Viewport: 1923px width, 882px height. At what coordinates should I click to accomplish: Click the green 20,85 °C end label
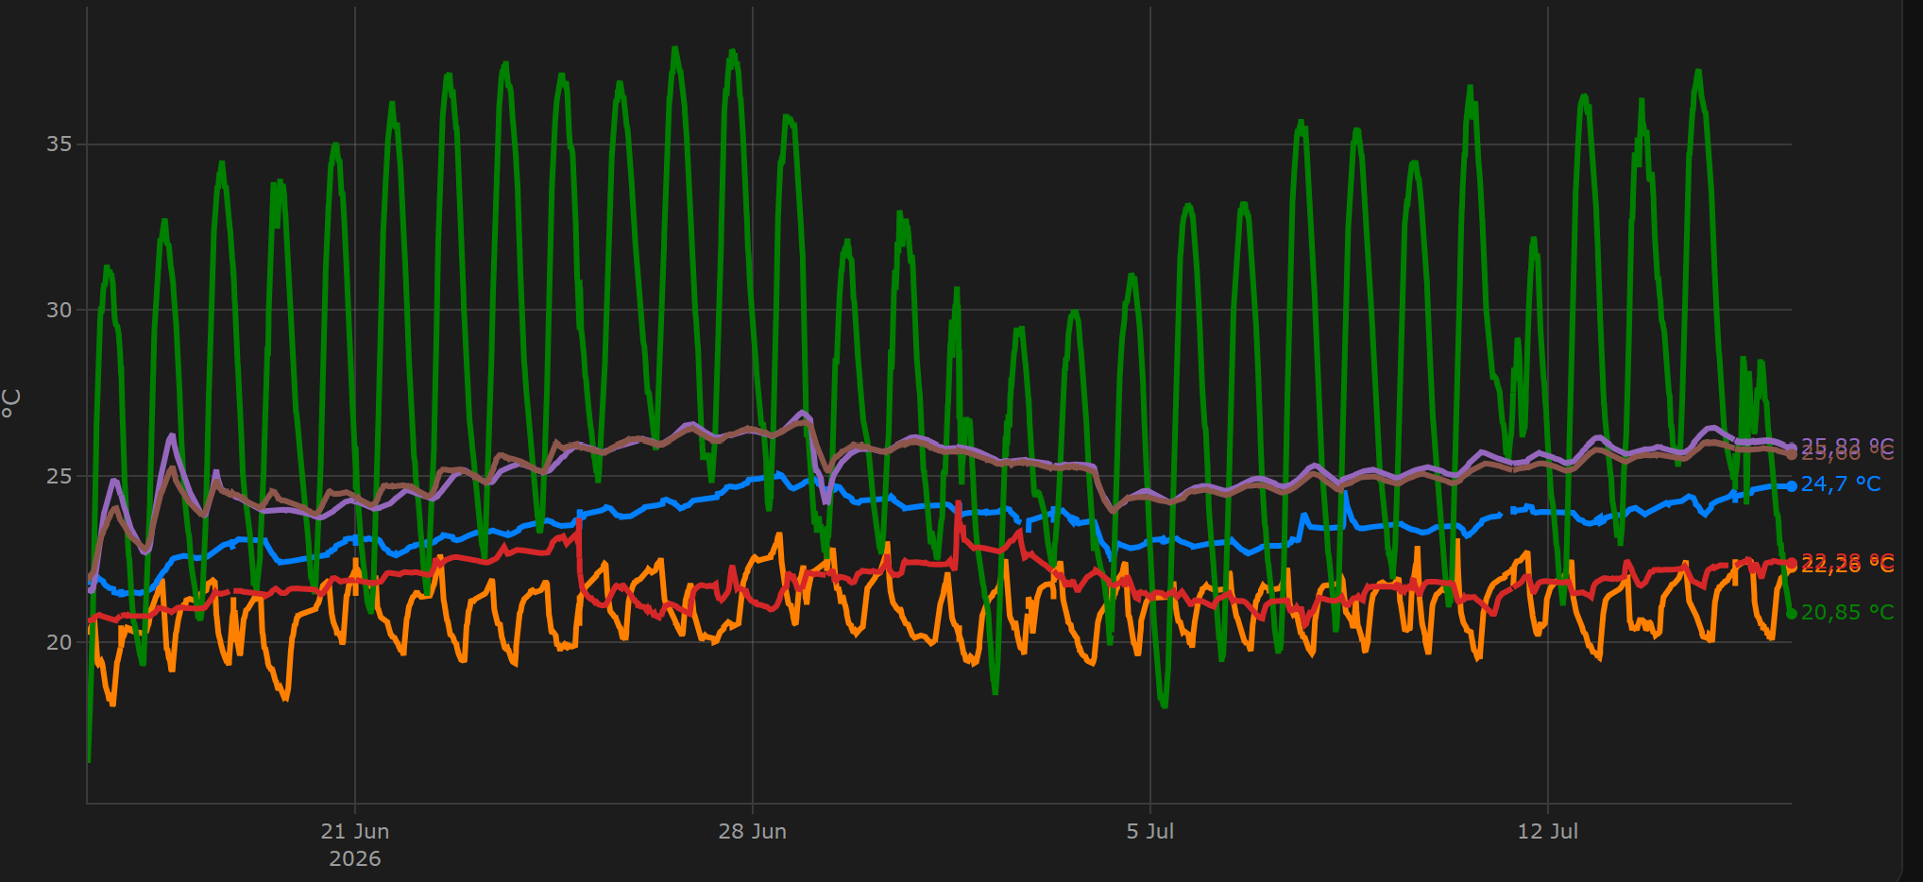point(1847,613)
